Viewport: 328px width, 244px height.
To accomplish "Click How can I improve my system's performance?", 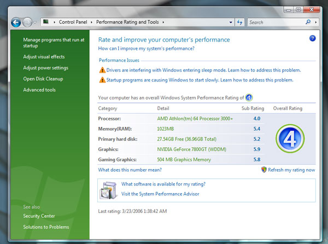I will (146, 49).
